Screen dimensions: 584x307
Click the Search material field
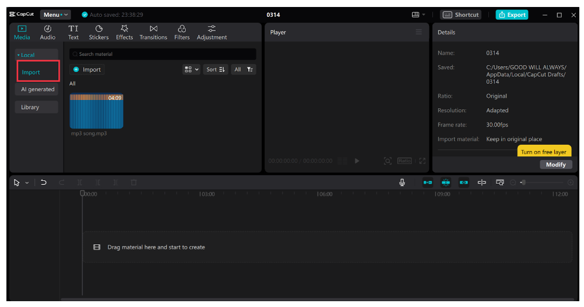[x=163, y=54]
